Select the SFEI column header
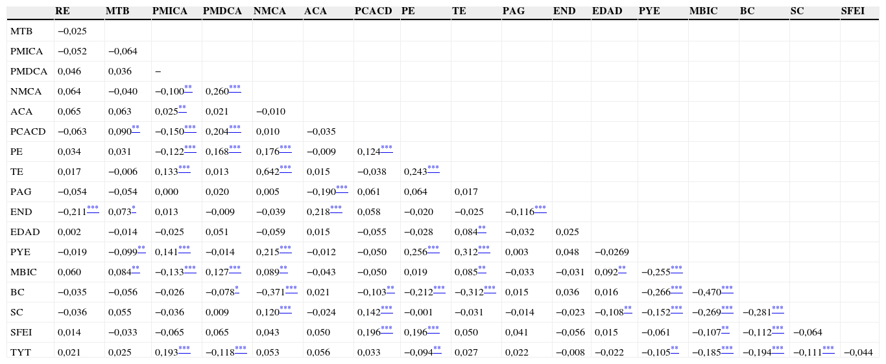Image resolution: width=886 pixels, height=364 pixels. coord(852,11)
